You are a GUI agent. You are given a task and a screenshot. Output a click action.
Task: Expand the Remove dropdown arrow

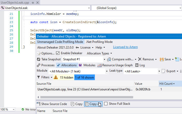coord(156,59)
